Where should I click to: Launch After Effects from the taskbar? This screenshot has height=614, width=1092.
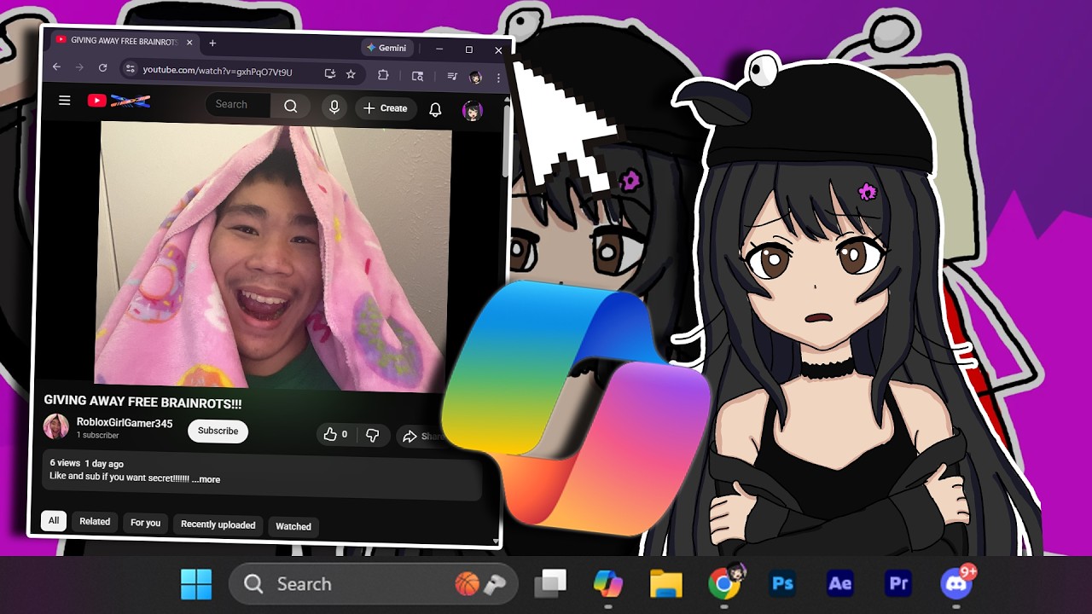pos(839,584)
